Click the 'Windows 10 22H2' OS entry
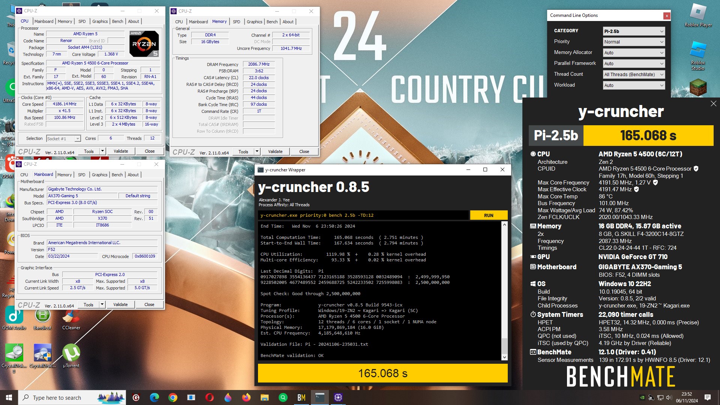The height and width of the screenshot is (405, 720). click(625, 284)
